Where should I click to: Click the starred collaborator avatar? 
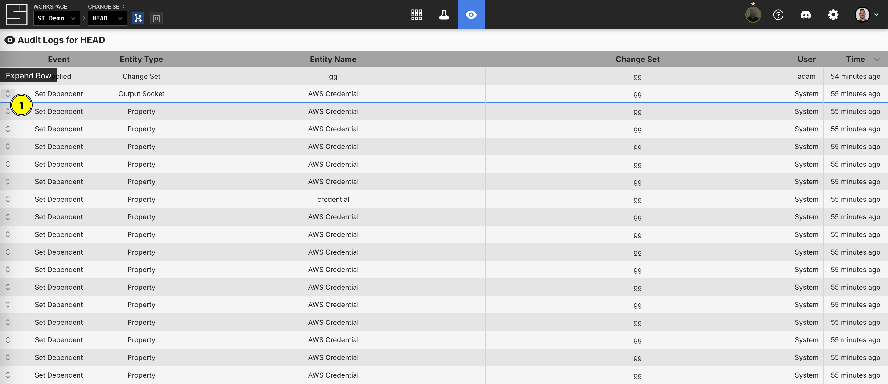[x=753, y=15]
